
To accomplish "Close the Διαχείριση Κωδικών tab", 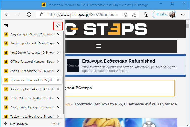I will pos(58,34).
